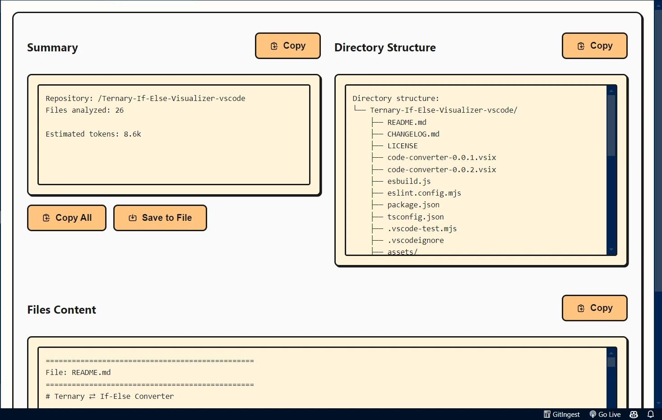Select package.json in the directory tree

point(413,205)
